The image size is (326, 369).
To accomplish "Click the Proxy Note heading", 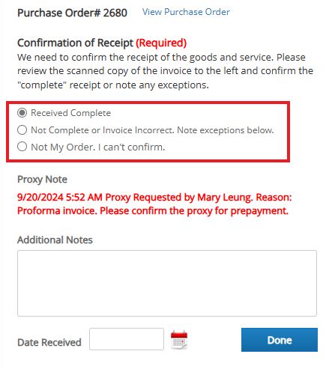I will (x=42, y=180).
